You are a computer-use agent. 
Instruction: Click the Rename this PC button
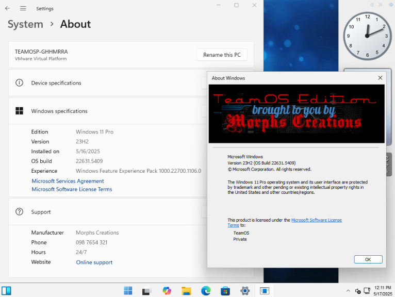click(x=222, y=55)
